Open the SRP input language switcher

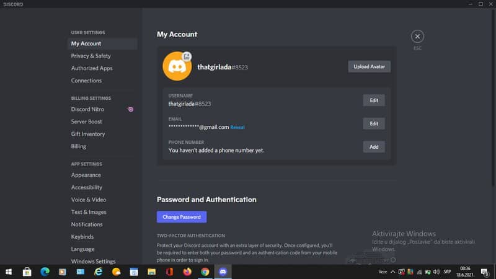click(447, 272)
